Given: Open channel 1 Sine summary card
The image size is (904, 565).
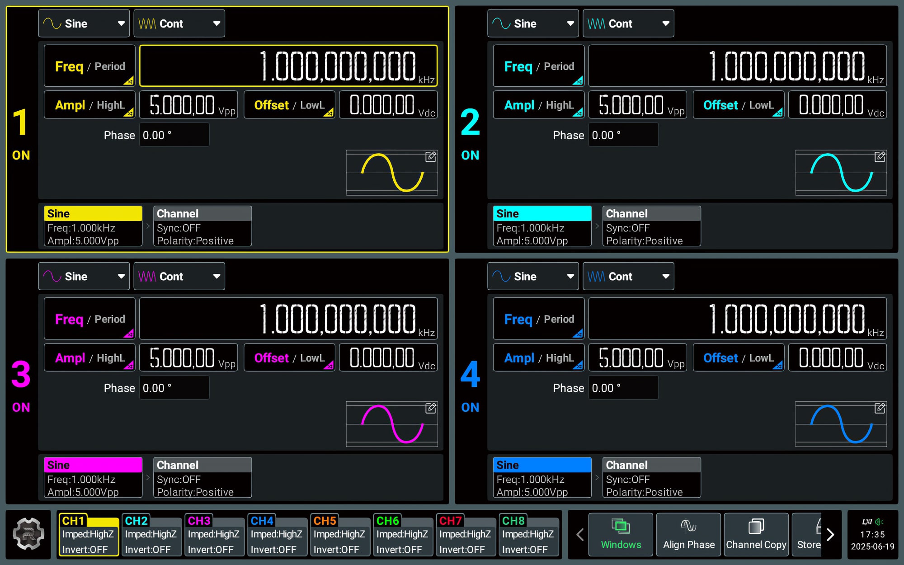Looking at the screenshot, I should (x=93, y=226).
